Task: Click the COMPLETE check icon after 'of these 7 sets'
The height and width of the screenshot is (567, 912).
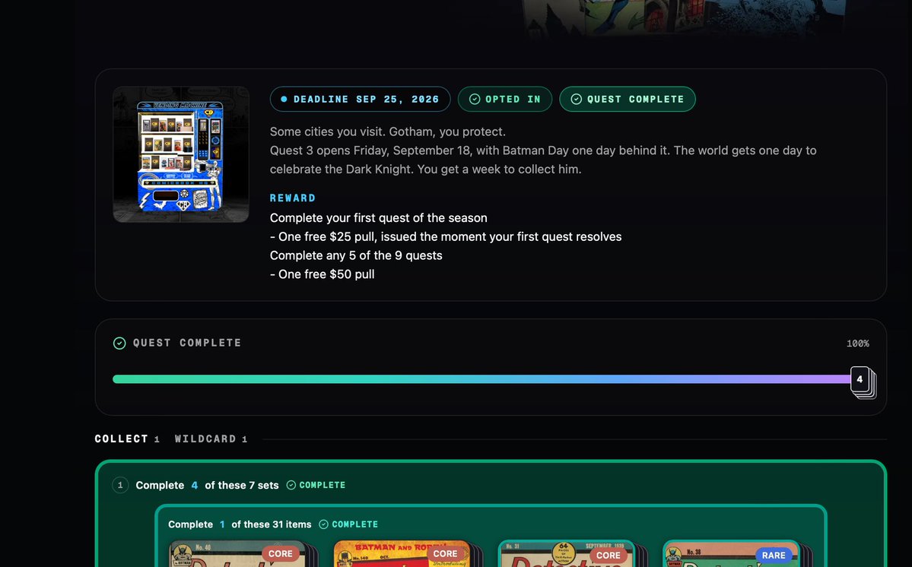Action: 291,485
